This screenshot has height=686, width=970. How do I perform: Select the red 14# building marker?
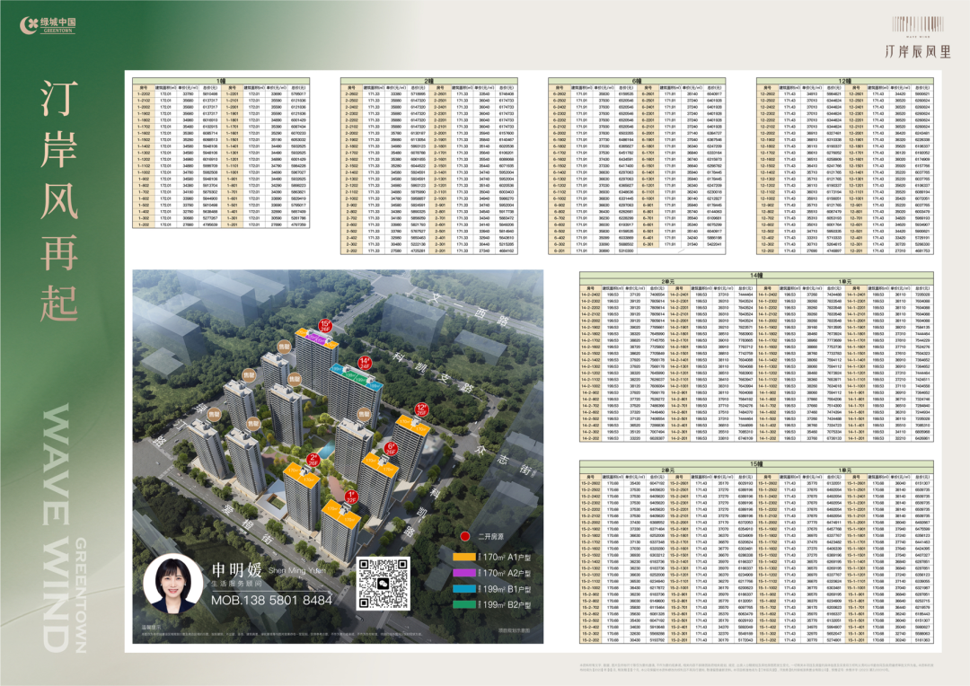(x=365, y=363)
